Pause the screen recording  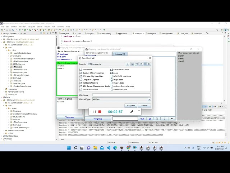(x=95, y=112)
